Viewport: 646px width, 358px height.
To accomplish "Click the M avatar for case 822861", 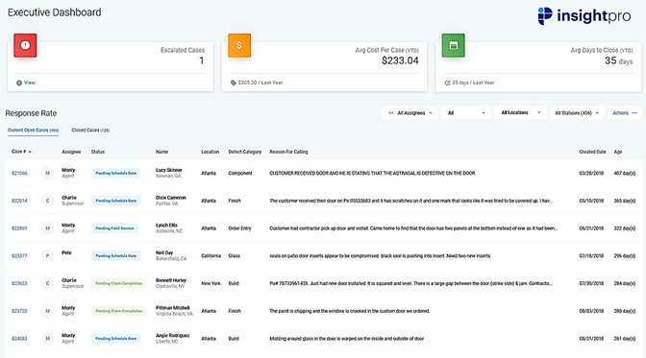I will (47, 228).
